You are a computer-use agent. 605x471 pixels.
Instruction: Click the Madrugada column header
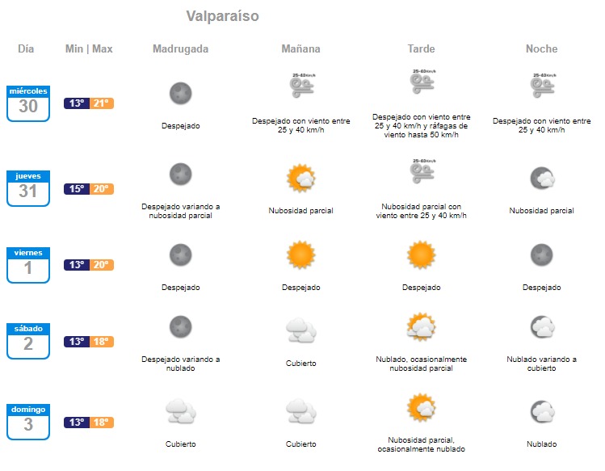180,49
